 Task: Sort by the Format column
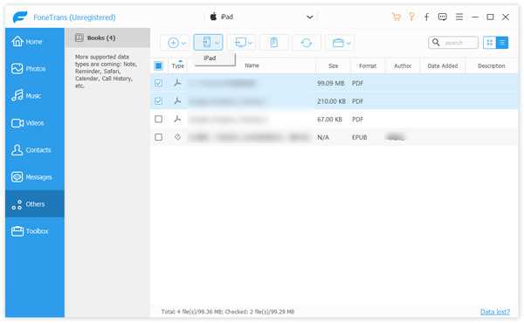(x=368, y=65)
